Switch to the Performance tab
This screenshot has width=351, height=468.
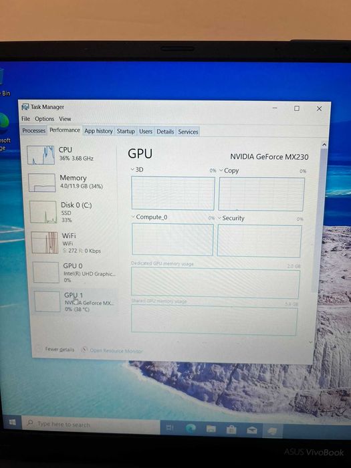[x=65, y=130]
